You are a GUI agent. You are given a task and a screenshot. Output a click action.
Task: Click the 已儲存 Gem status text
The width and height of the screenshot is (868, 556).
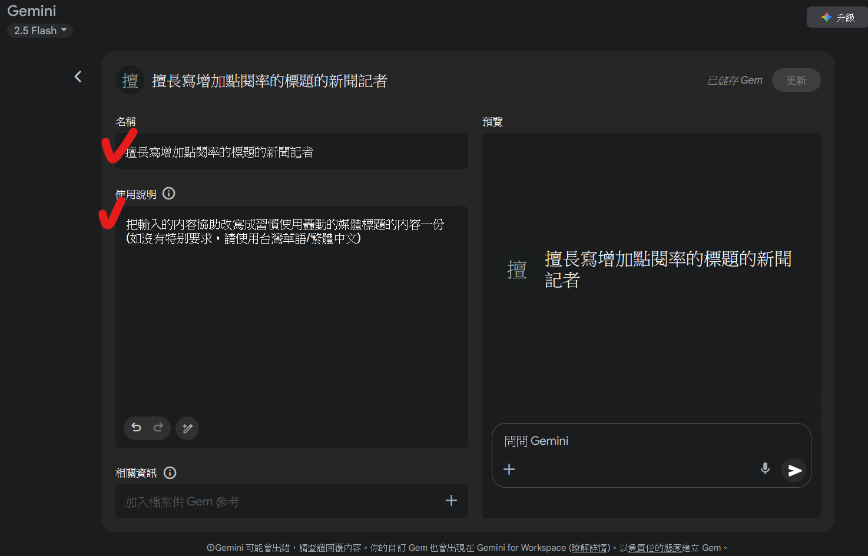(x=735, y=81)
